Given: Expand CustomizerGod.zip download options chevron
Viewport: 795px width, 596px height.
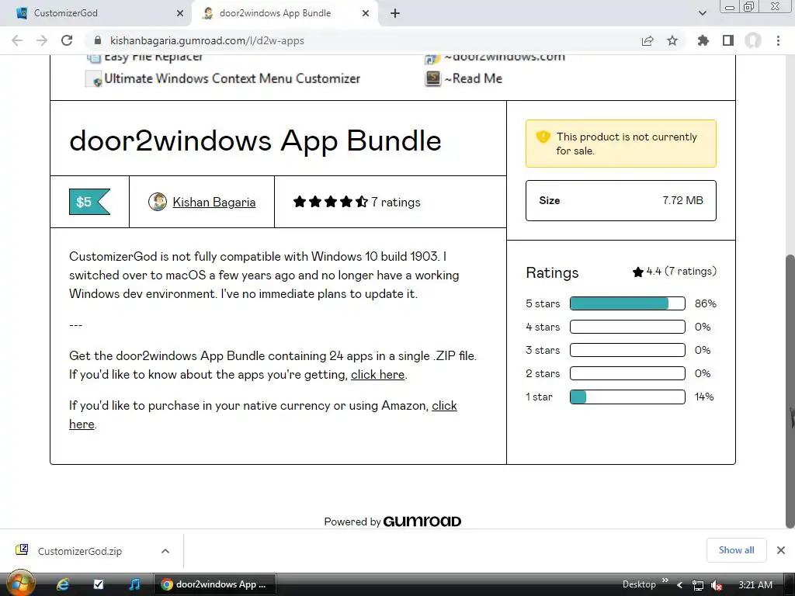Looking at the screenshot, I should (x=165, y=551).
